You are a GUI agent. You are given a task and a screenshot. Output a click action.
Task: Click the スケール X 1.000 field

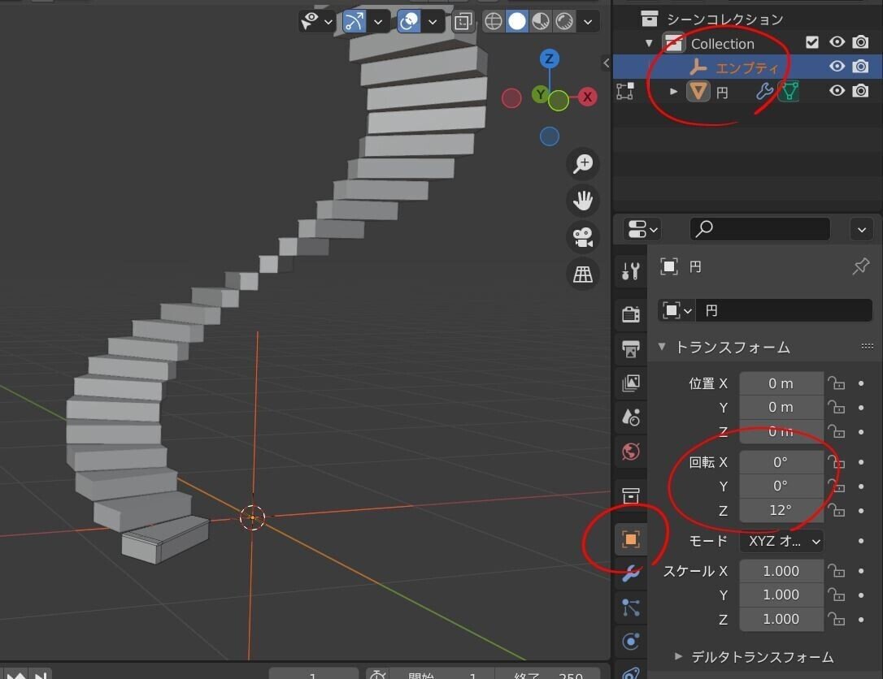(781, 571)
